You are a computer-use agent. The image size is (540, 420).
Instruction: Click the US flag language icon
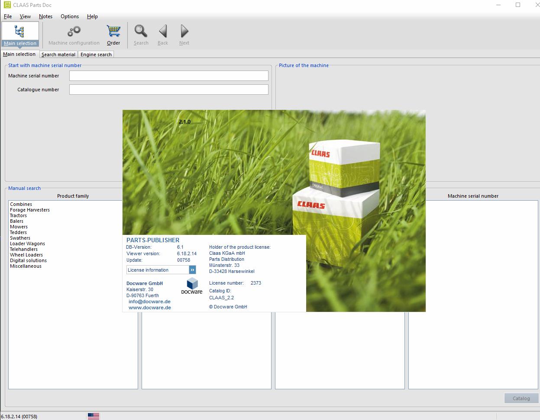point(93,416)
